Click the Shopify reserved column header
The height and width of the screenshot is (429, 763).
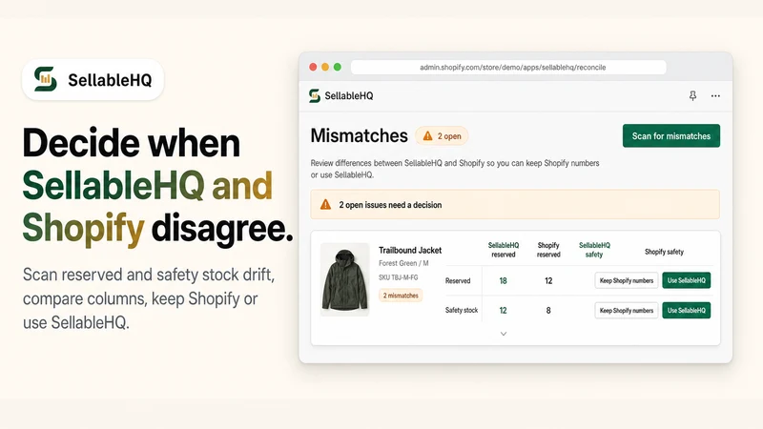(548, 250)
